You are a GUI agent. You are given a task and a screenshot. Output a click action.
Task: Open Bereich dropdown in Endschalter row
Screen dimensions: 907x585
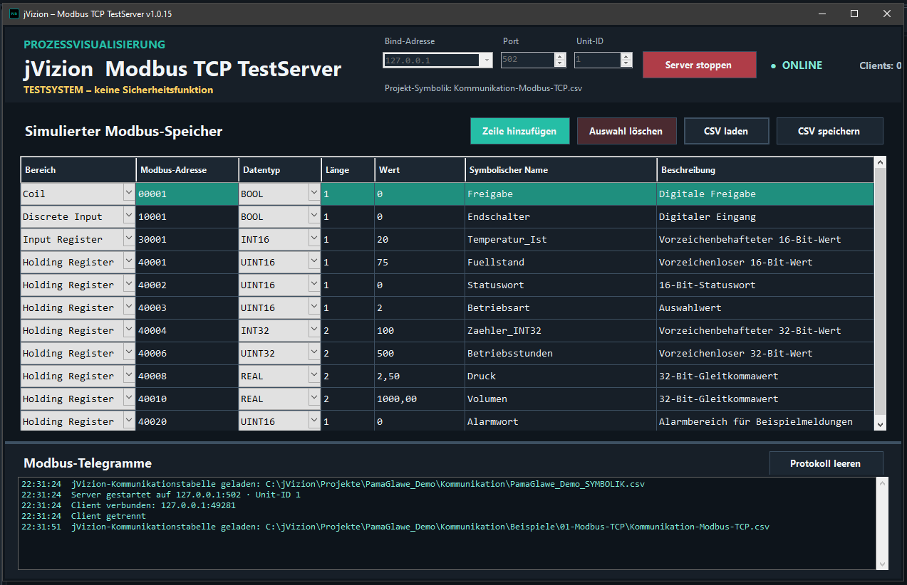point(128,216)
